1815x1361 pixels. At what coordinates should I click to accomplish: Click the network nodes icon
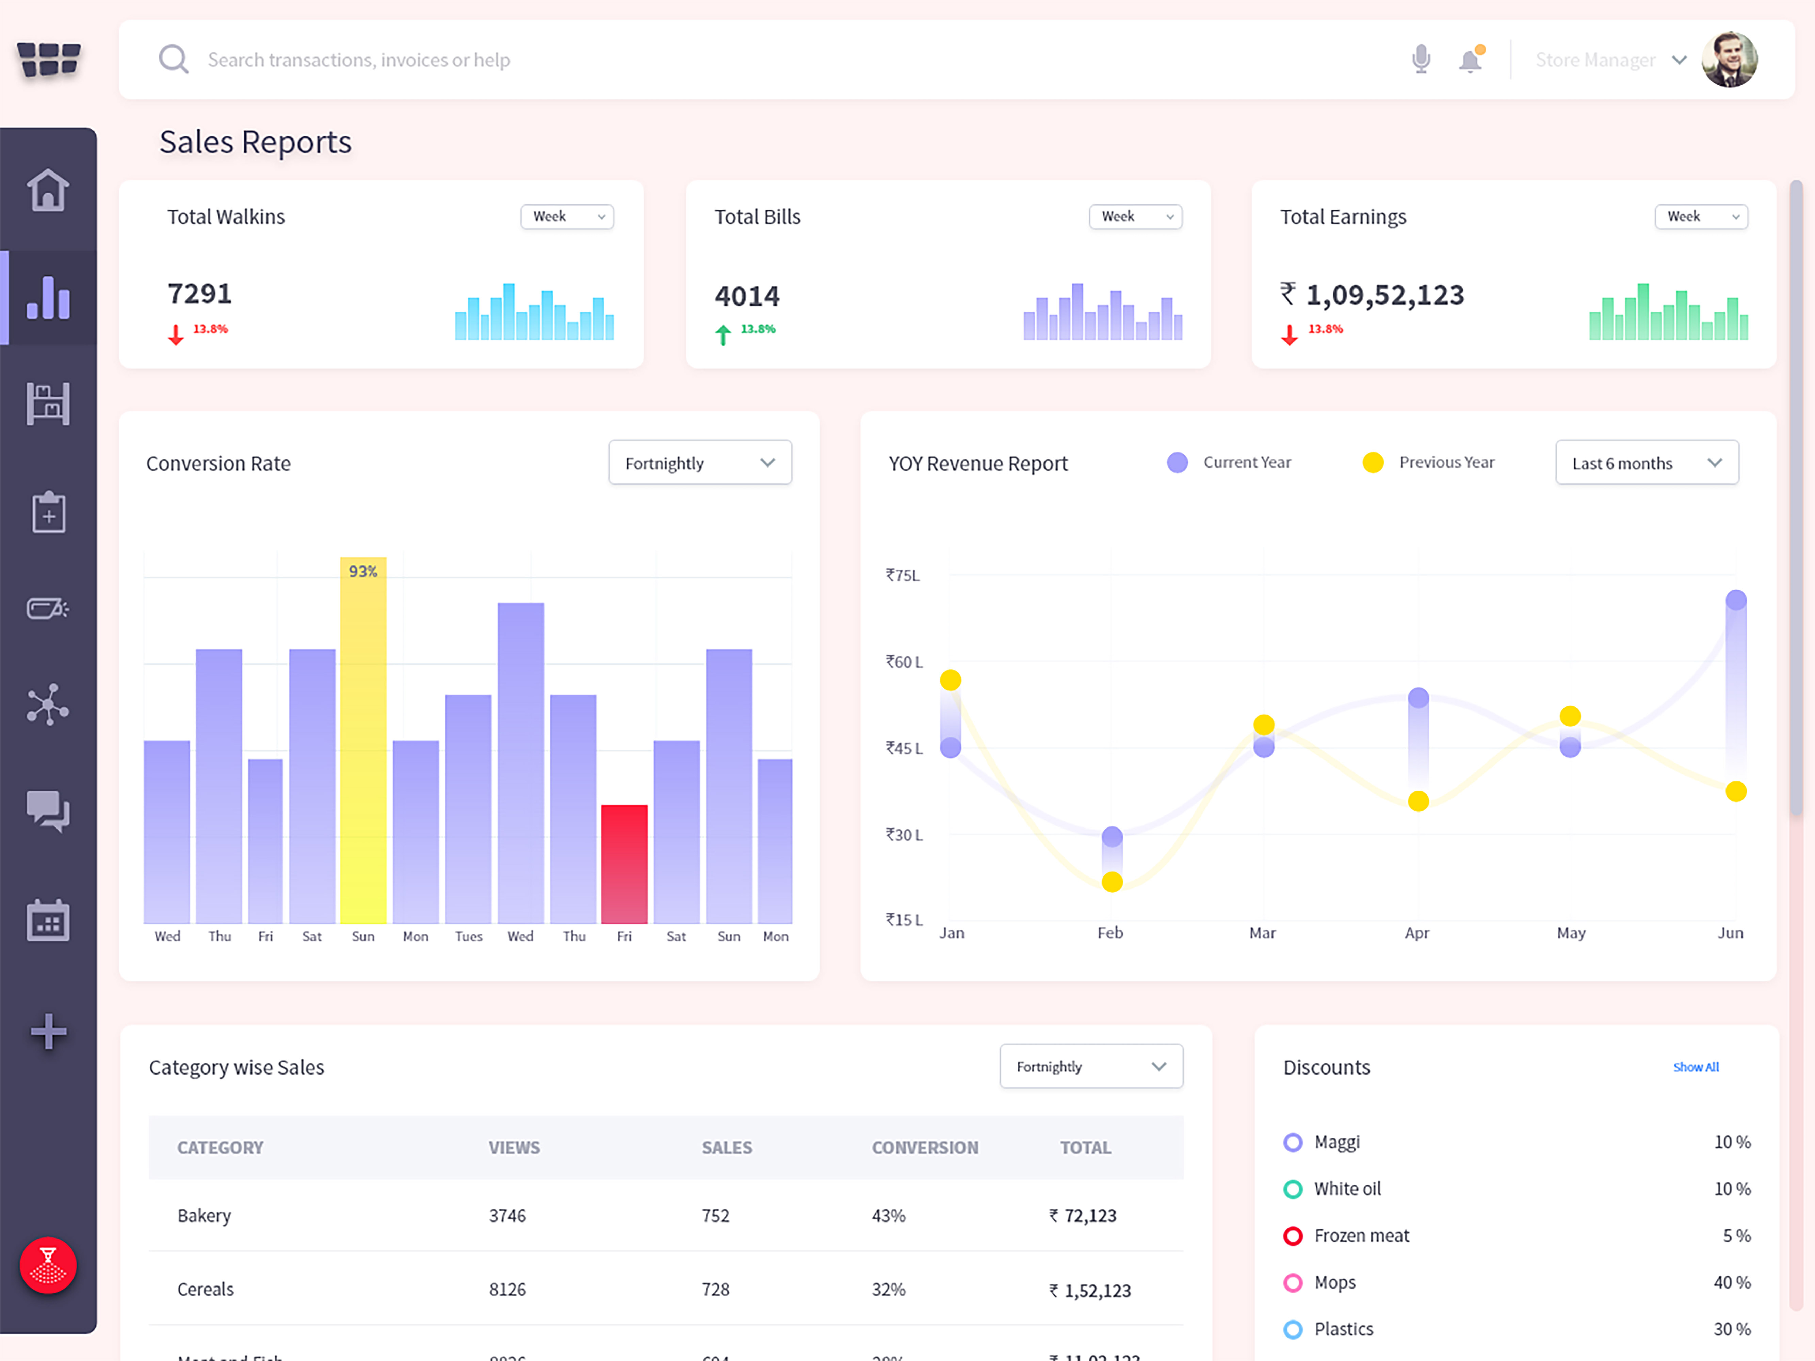point(48,705)
